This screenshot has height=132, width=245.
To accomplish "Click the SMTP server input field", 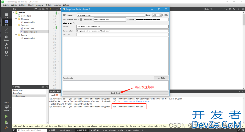I will [x=111, y=15].
